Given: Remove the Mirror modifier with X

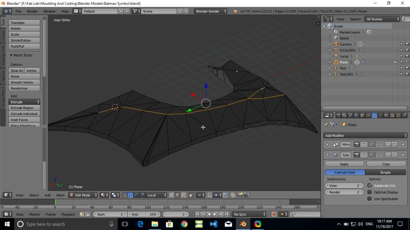Looking at the screenshot, I should (403, 145).
